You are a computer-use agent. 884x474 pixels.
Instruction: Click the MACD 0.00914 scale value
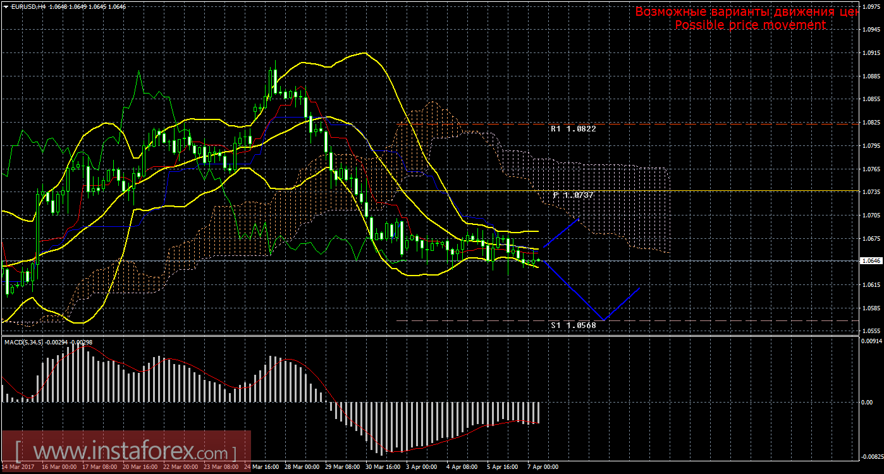(871, 341)
